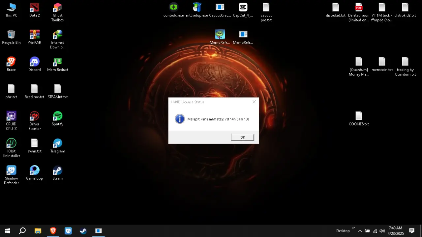Select the Discord desktop shortcut

34,64
